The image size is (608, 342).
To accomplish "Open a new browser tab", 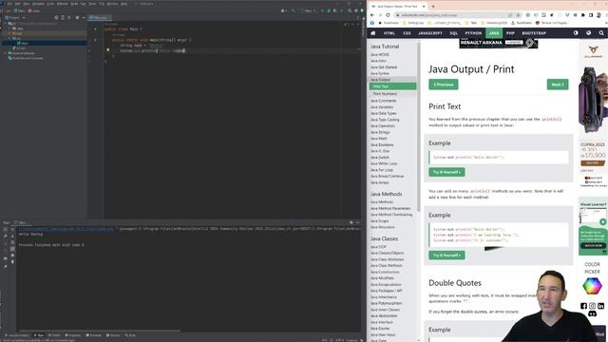I will (x=433, y=7).
